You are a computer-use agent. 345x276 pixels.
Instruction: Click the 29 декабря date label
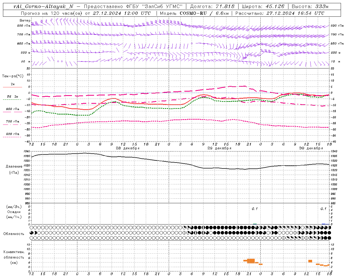[219, 148]
